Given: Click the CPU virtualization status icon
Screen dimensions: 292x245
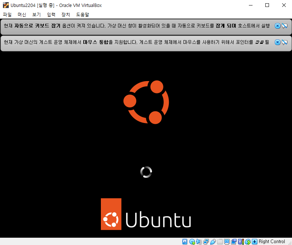Looking at the screenshot, I should coord(241,241).
